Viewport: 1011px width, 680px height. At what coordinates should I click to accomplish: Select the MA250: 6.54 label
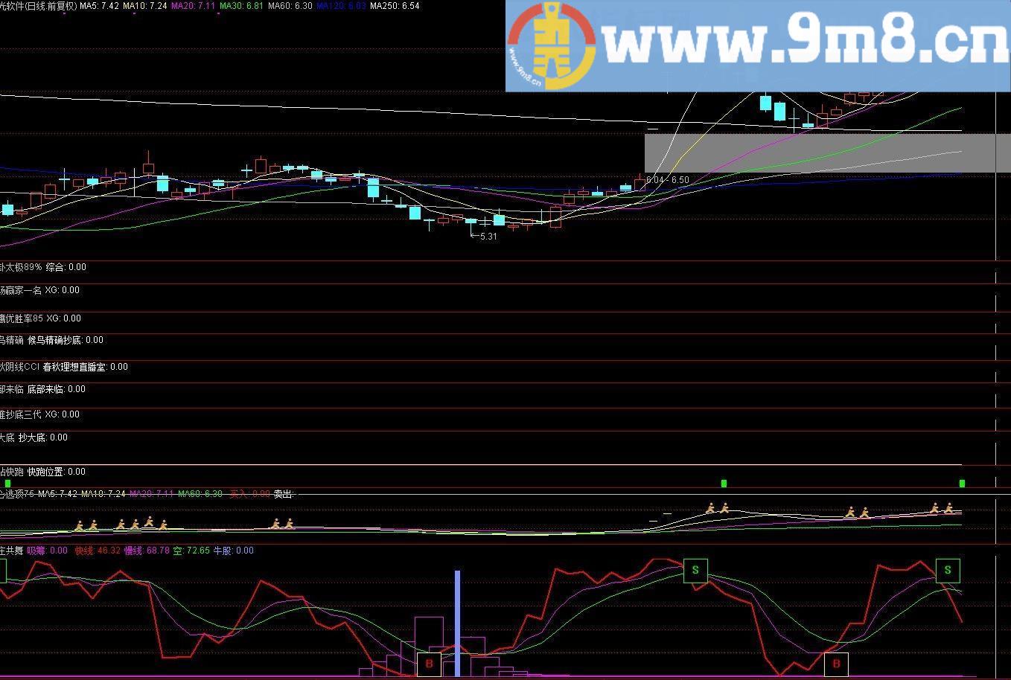tap(395, 6)
